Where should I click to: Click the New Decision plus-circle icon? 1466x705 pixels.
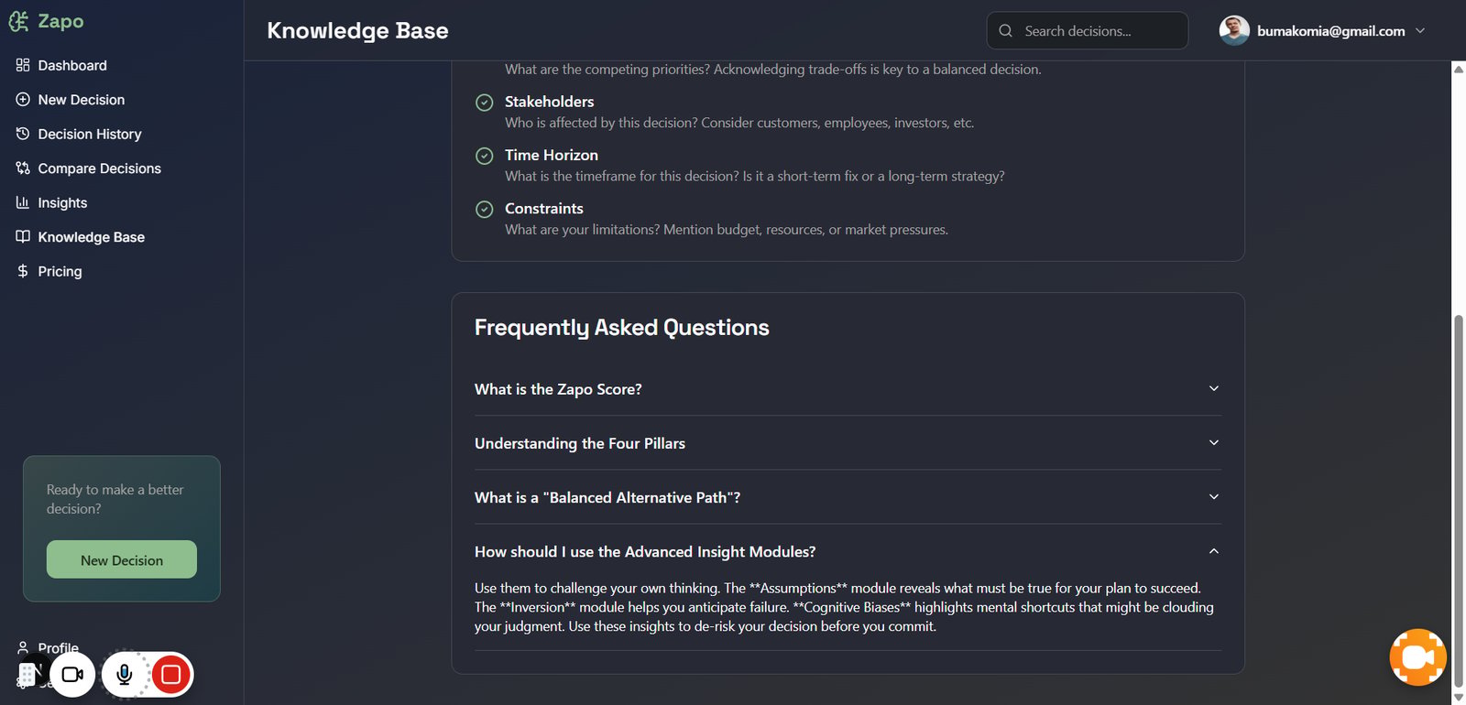click(x=23, y=100)
